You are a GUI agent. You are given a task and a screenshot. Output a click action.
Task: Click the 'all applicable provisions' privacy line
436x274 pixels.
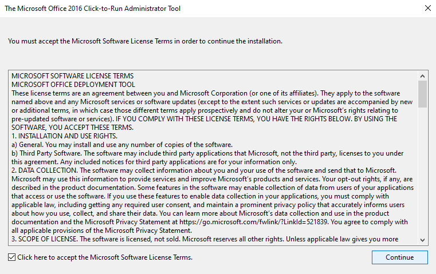click(101, 231)
